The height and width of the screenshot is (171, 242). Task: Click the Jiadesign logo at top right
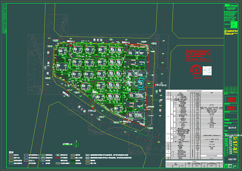(x=231, y=5)
